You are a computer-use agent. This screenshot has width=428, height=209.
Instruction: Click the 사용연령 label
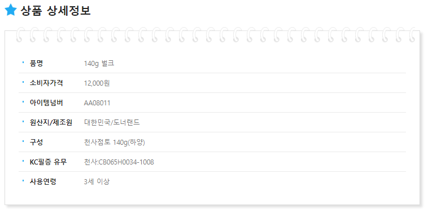[x=43, y=181]
